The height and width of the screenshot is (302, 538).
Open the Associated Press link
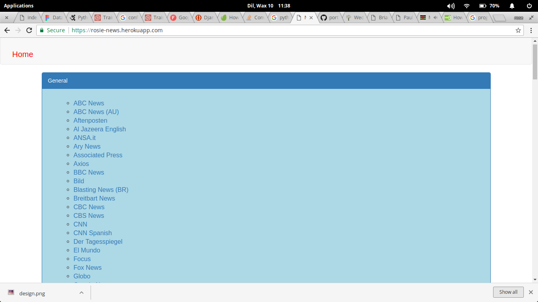pyautogui.click(x=98, y=155)
